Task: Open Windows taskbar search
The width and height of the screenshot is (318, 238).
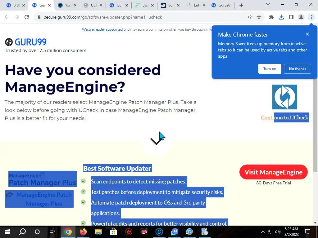Action: click(22, 232)
